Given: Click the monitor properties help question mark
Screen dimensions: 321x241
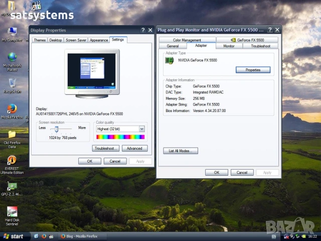Looking at the screenshot, I should coord(270,30).
